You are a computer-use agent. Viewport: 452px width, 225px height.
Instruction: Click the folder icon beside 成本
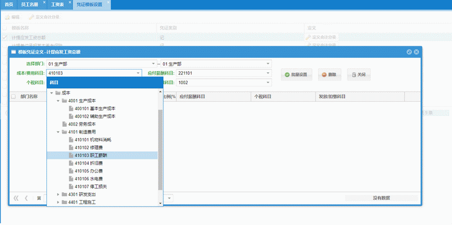[58, 93]
